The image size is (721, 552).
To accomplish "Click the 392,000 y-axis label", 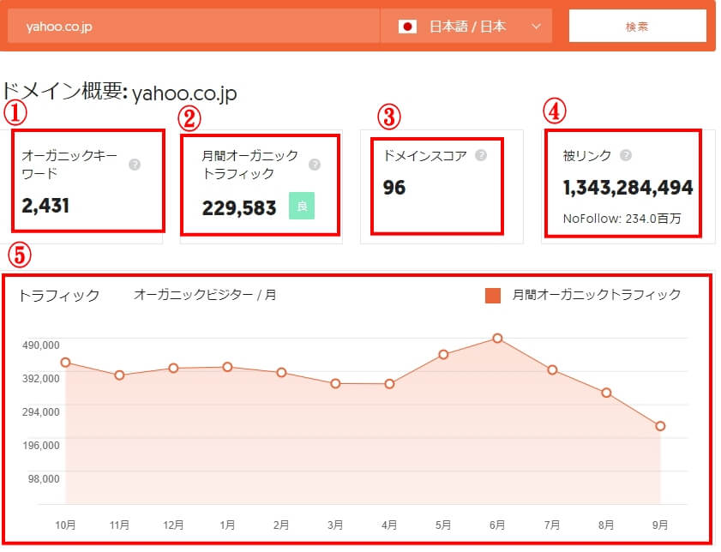I will (x=41, y=379).
